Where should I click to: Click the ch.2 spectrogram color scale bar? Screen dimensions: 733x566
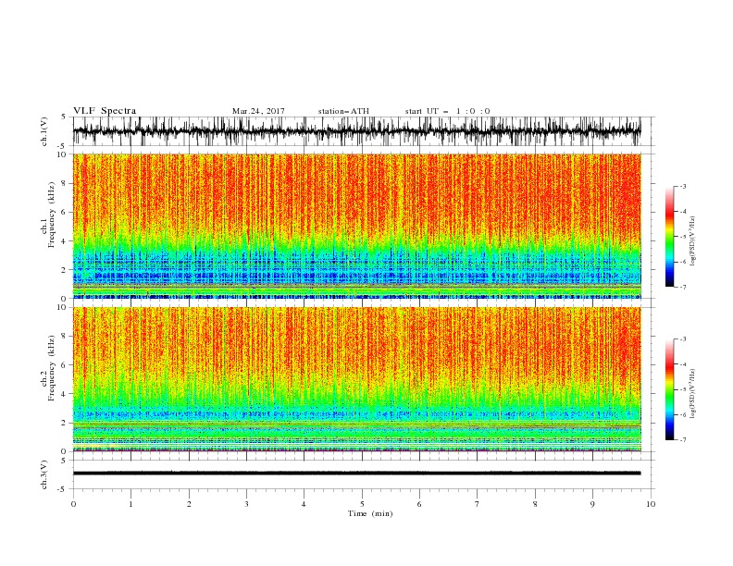[669, 389]
